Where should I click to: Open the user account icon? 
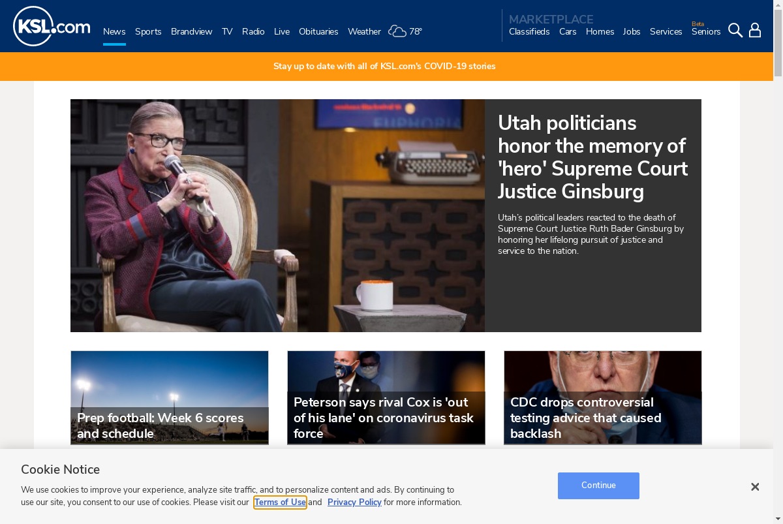(x=755, y=31)
